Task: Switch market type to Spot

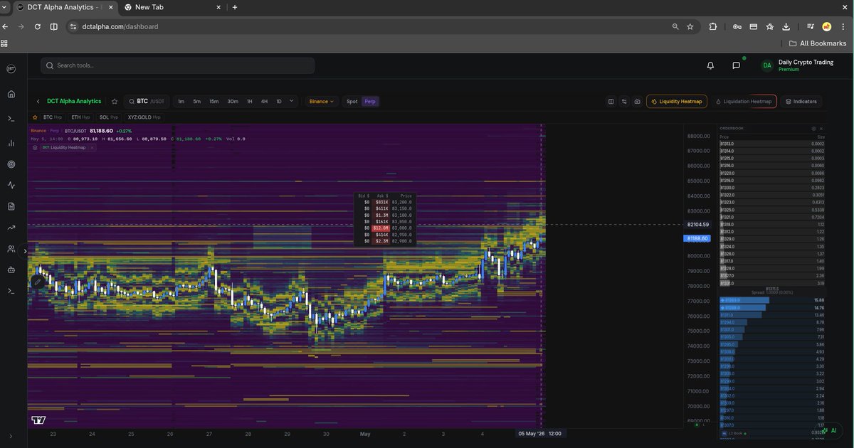Action: coord(352,102)
